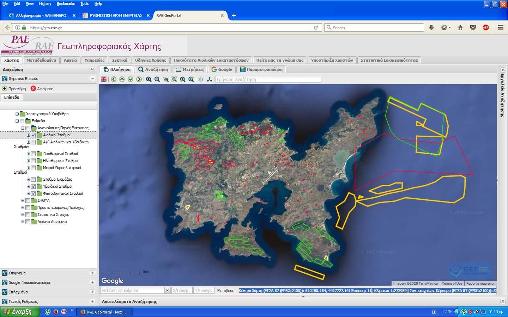Open the Μεταδεδομένα tab

(x=41, y=60)
